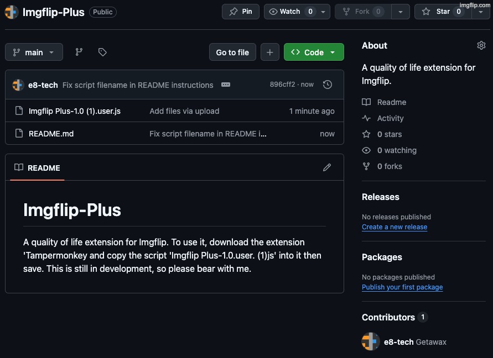Image resolution: width=493 pixels, height=358 pixels.
Task: Click the commit history clock icon
Action: (x=328, y=85)
